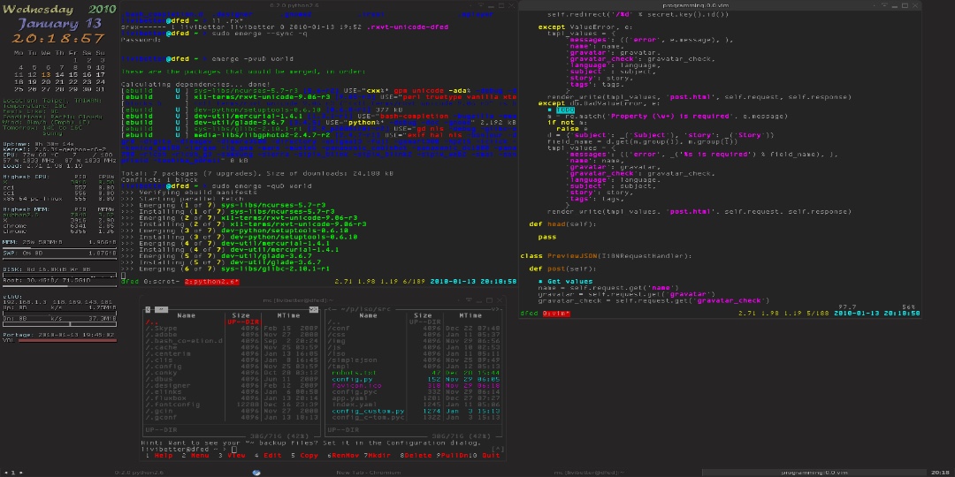Switch to the 2:python2.6 screen window tab

tap(211, 282)
